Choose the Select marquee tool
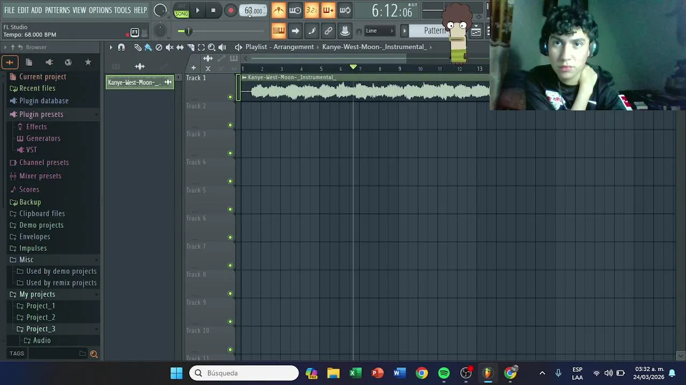 click(201, 47)
